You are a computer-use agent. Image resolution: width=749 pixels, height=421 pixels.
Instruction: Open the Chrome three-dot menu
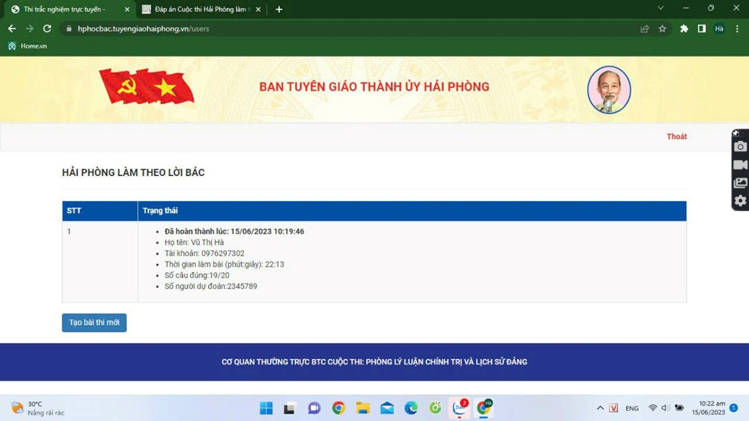coord(737,29)
